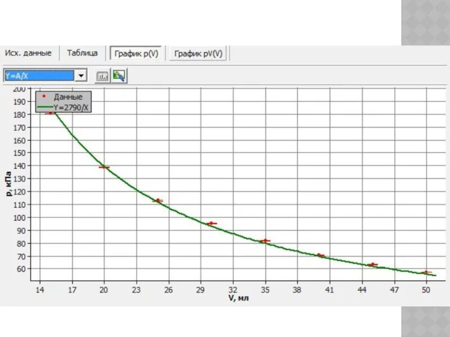Click the 35 value on the volume axis
This screenshot has height=337, width=450.
click(x=265, y=290)
